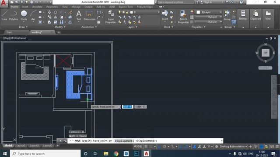Toggle MODEL space button in status bar
280x157 pixels.
138,147
